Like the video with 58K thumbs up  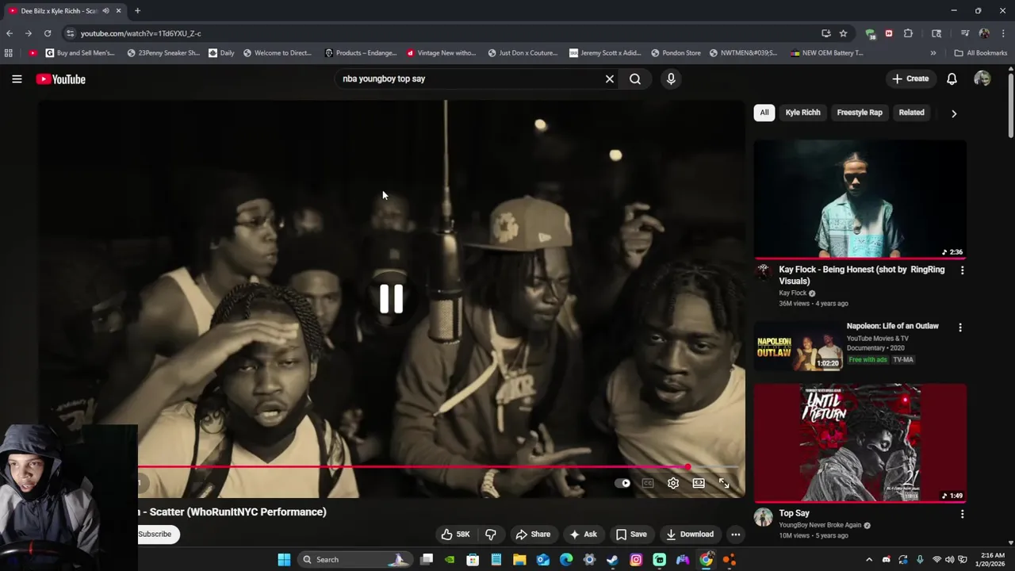tap(456, 535)
